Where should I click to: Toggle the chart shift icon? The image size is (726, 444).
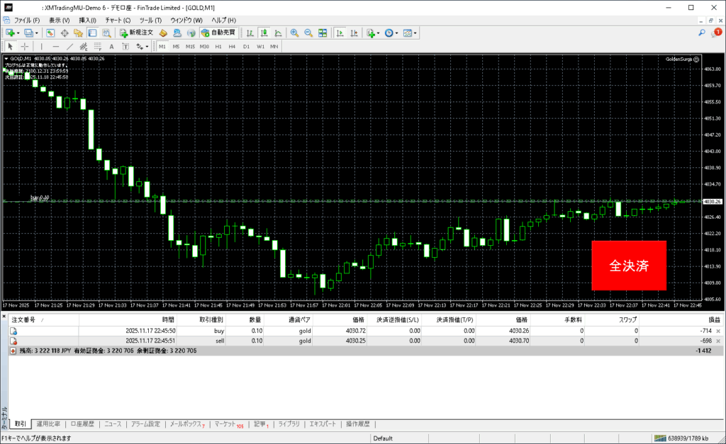(354, 33)
